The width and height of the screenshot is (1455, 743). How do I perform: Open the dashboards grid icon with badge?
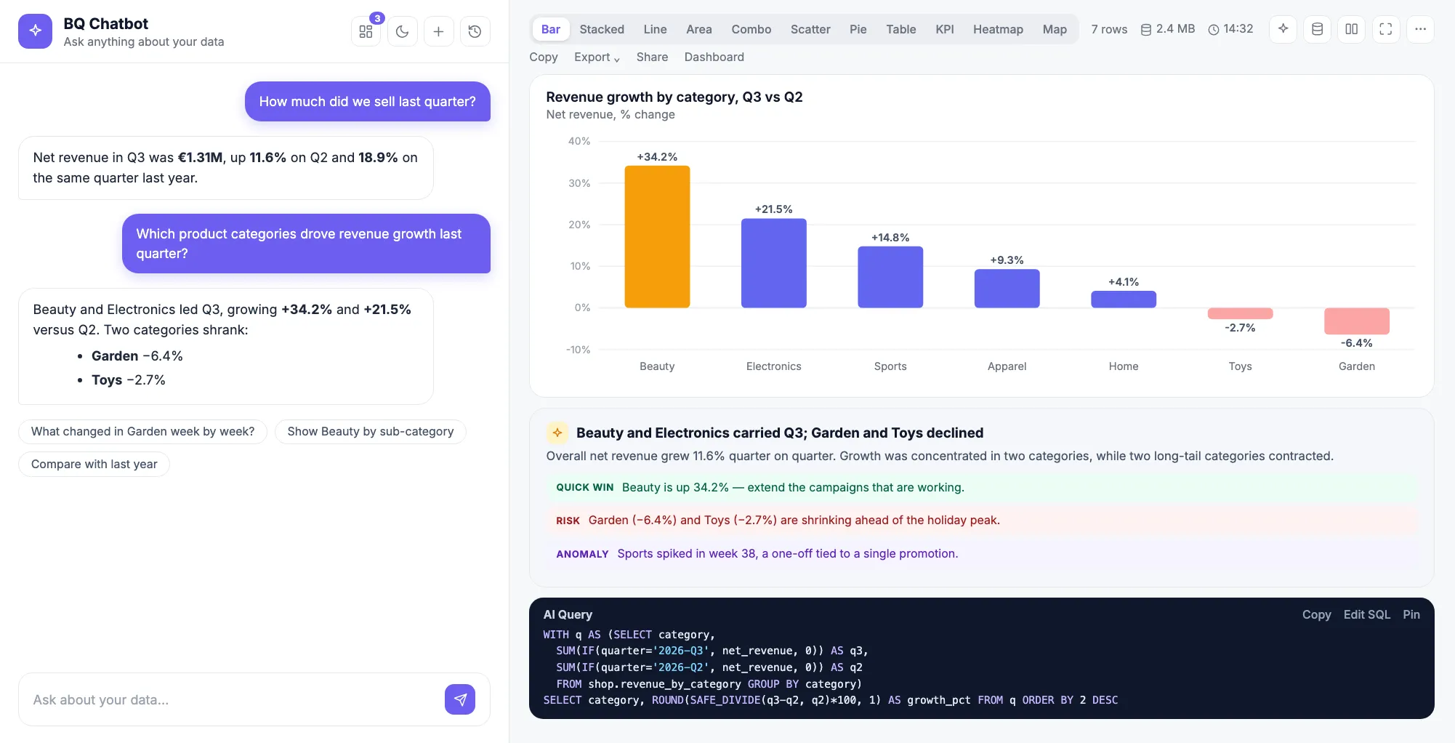pyautogui.click(x=366, y=31)
